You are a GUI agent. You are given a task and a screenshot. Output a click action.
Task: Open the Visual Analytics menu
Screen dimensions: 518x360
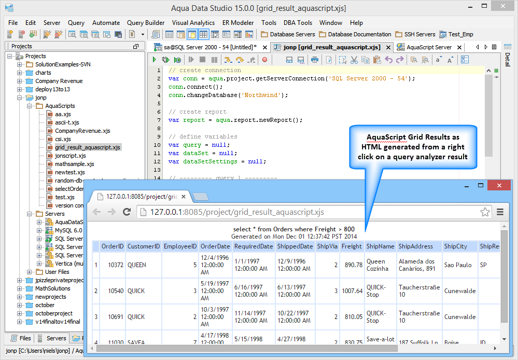193,22
